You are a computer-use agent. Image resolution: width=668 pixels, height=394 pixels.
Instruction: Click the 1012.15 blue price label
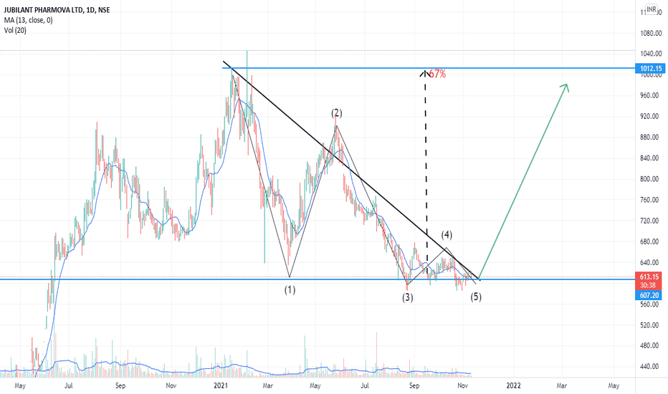coord(651,68)
